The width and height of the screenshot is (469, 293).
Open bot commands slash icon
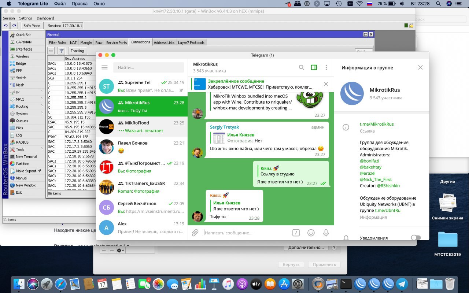296,233
